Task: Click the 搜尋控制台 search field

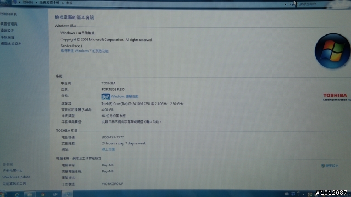Action: click(x=324, y=4)
